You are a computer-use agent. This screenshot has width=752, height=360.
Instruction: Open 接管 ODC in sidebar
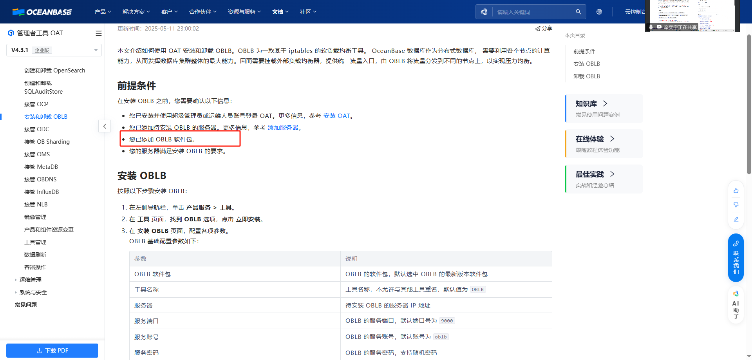click(x=36, y=129)
